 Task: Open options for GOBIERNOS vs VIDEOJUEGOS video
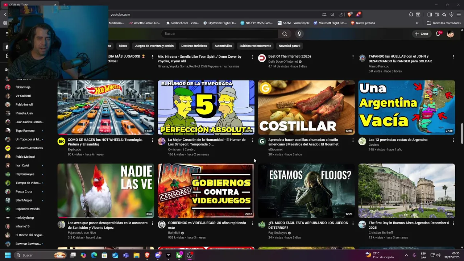tap(253, 223)
